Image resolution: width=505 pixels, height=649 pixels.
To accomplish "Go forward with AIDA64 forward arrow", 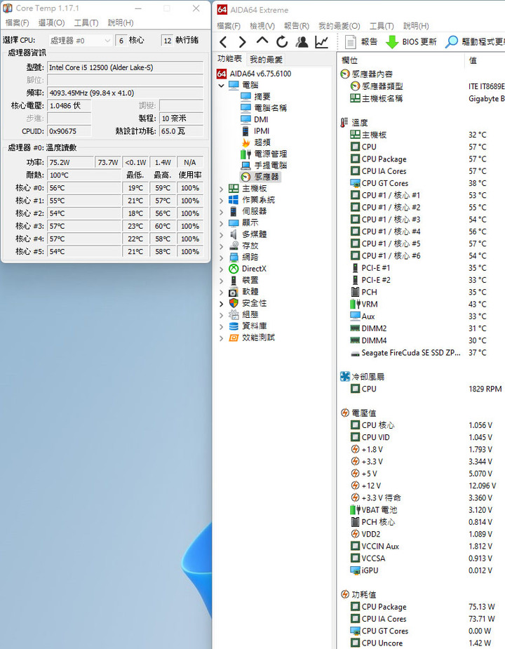I will (242, 42).
